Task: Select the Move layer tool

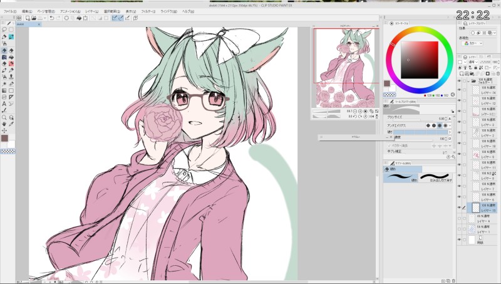Action: click(4, 130)
